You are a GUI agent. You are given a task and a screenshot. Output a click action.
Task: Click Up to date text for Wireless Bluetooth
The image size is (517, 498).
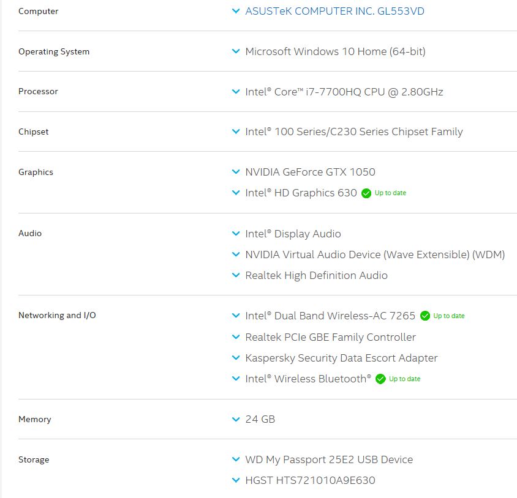(x=404, y=379)
